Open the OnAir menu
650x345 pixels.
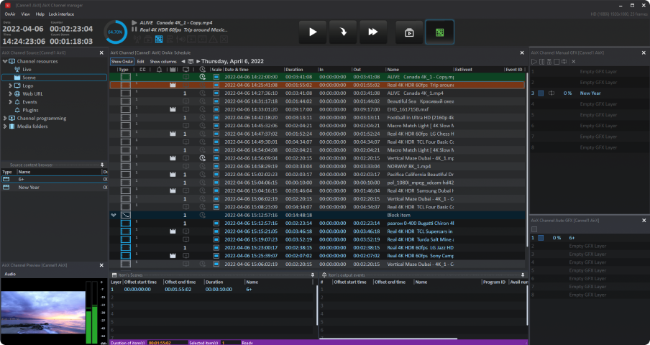click(x=11, y=14)
